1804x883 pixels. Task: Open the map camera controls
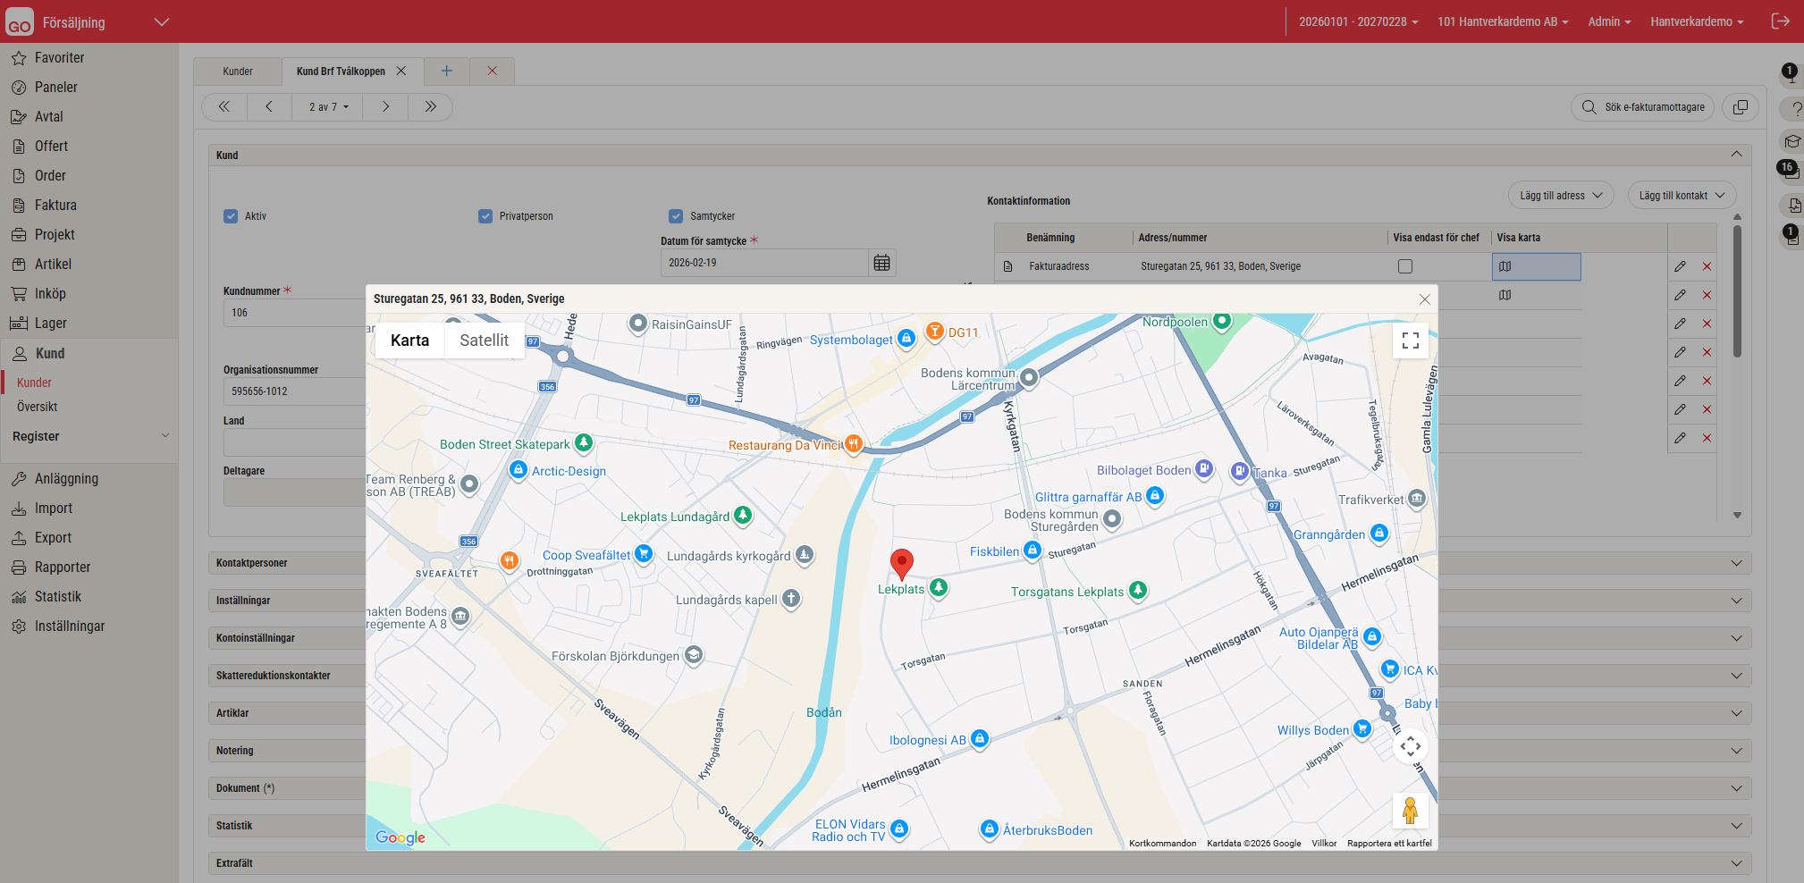(1411, 746)
